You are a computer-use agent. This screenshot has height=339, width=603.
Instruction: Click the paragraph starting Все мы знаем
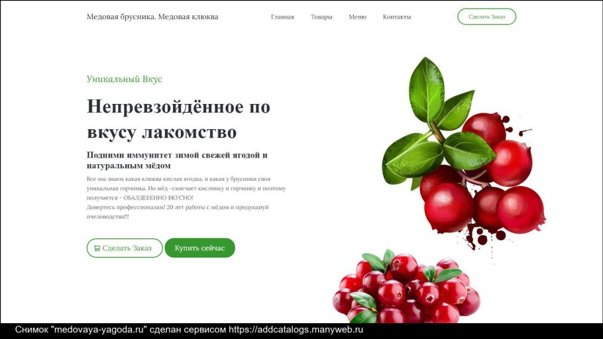186,188
